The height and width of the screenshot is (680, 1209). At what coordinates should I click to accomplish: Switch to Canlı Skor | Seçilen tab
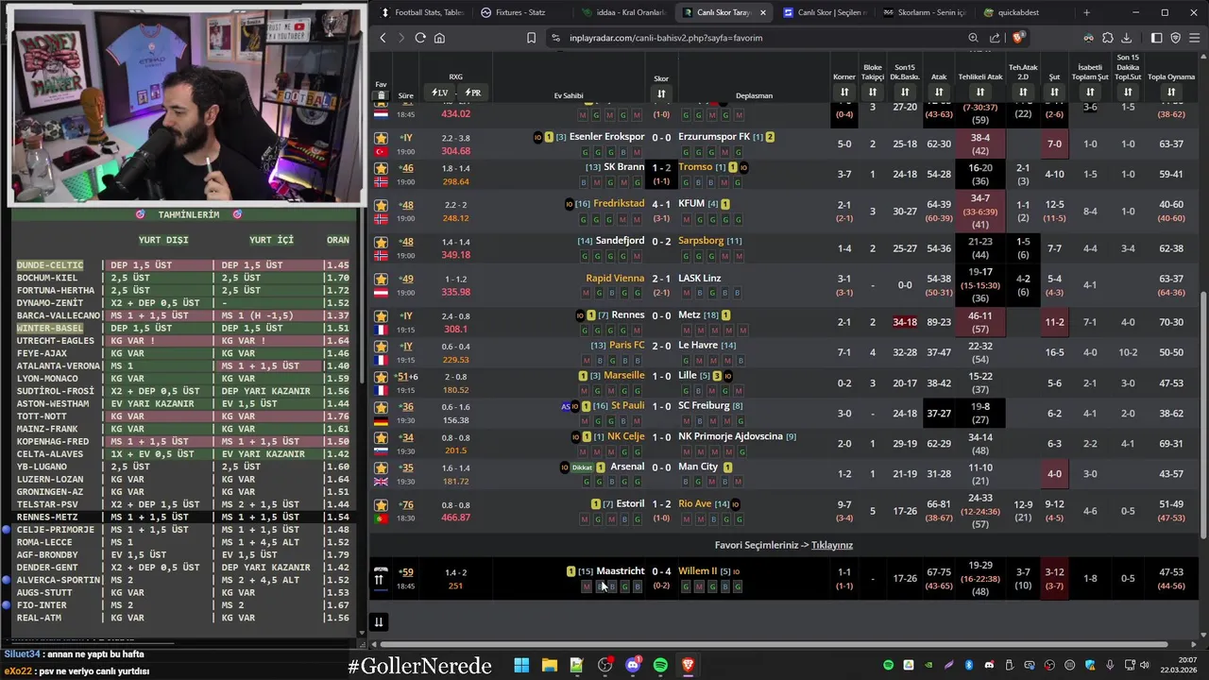pyautogui.click(x=824, y=12)
